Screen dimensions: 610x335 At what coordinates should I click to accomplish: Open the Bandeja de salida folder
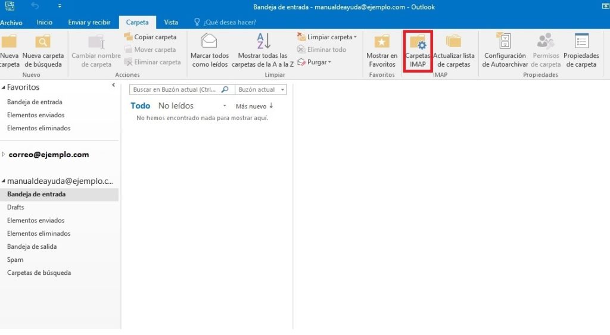pos(32,246)
